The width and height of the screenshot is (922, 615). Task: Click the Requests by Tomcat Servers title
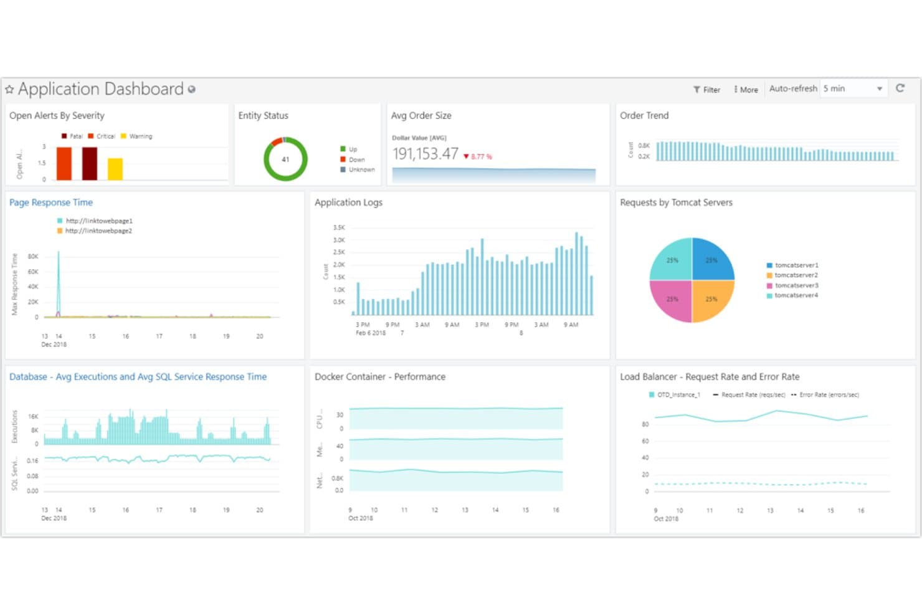[676, 203]
